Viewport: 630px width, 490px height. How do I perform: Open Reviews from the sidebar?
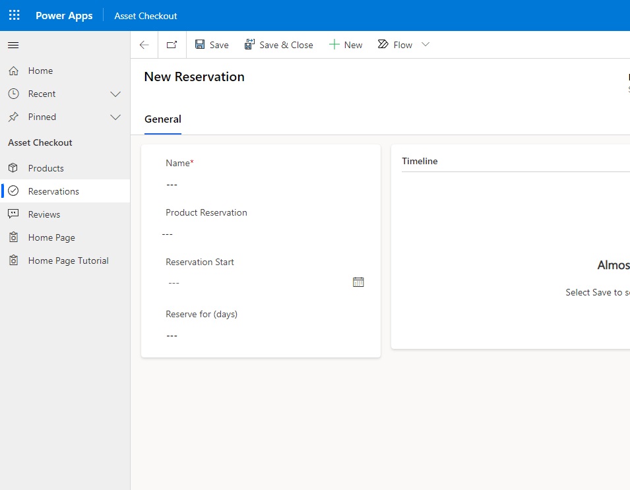pos(45,214)
